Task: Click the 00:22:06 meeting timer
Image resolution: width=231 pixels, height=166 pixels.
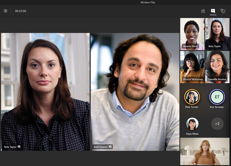Action: pyautogui.click(x=20, y=11)
